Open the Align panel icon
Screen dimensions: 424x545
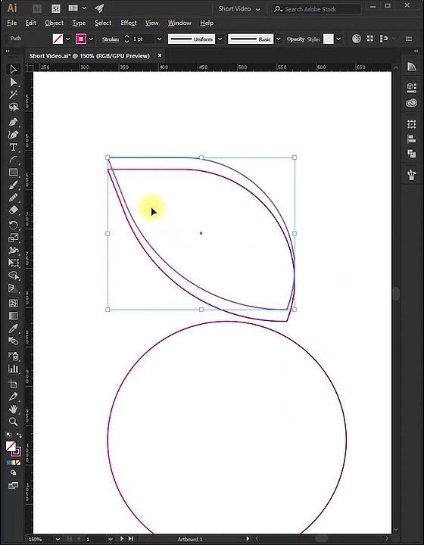tap(411, 139)
